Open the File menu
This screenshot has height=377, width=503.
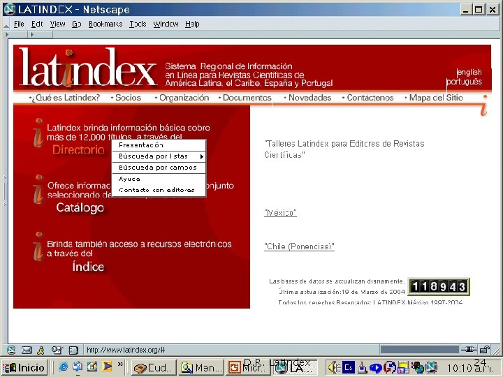tap(19, 24)
